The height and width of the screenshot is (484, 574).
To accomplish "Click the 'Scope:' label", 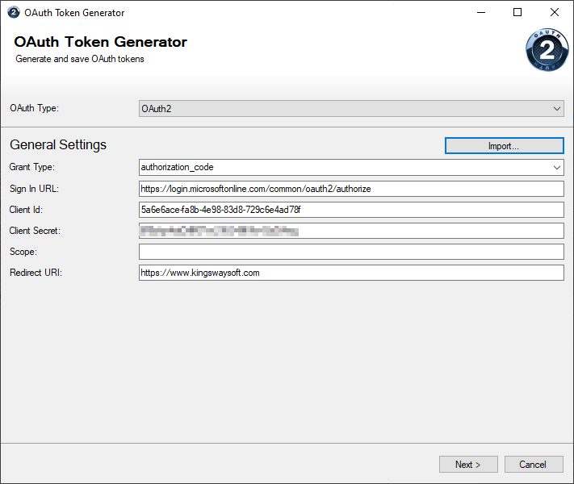I will pos(23,252).
